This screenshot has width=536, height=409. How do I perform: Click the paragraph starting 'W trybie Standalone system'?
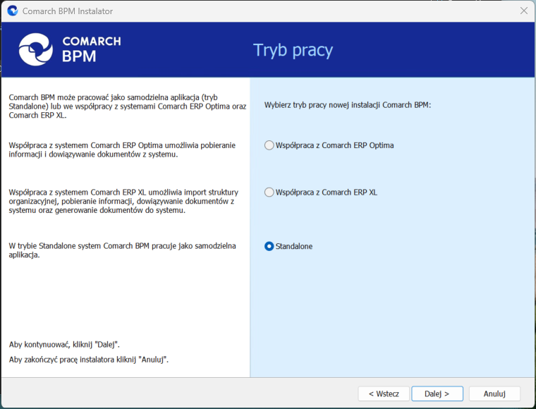123,250
